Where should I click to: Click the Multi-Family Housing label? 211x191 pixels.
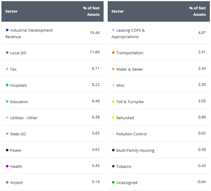(135, 150)
